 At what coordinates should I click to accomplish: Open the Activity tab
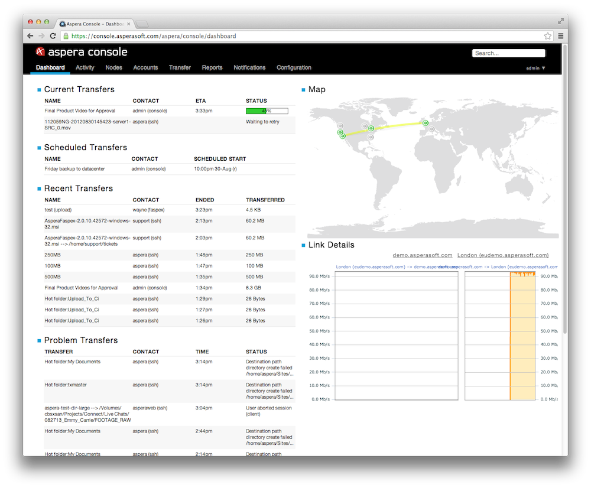pos(85,67)
